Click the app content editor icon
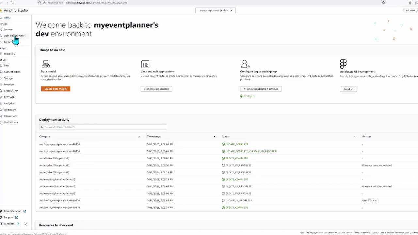Image resolution: width=418 pixels, height=235 pixels. pyautogui.click(x=145, y=64)
